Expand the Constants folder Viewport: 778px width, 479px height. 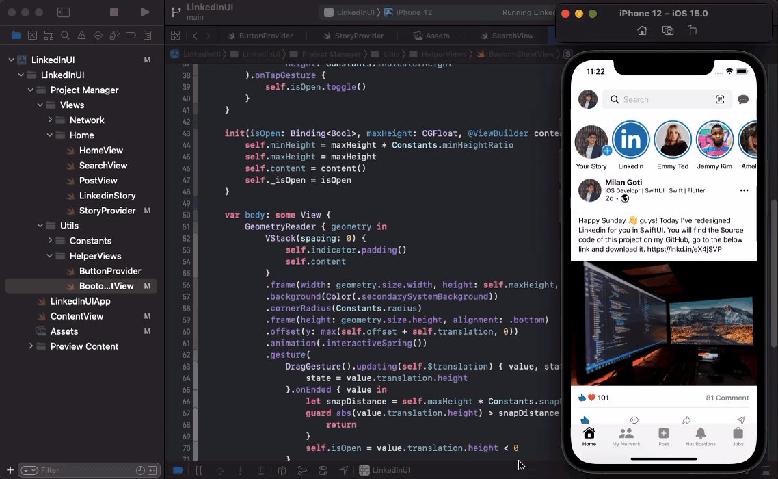coord(50,240)
